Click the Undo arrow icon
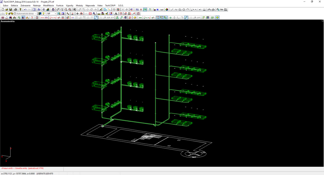The width and height of the screenshot is (324, 175). 25,10
